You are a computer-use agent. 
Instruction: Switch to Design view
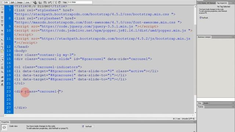(19, 3)
